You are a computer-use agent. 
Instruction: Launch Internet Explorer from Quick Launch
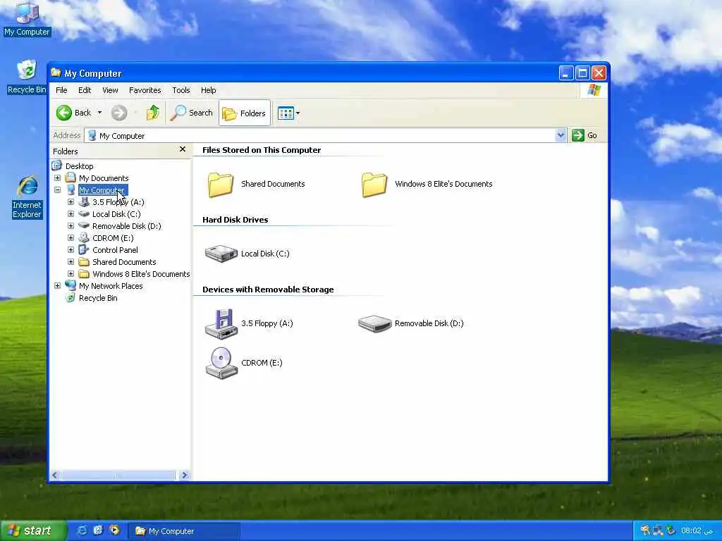tap(82, 530)
